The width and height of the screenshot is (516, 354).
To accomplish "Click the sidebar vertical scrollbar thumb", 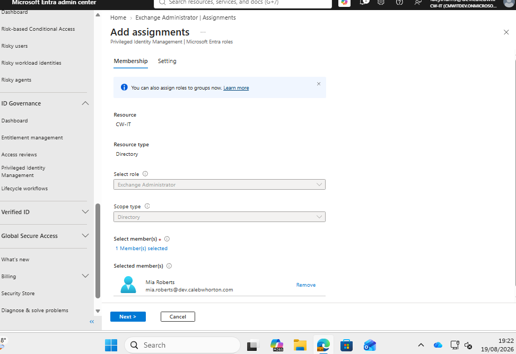I will [98, 251].
